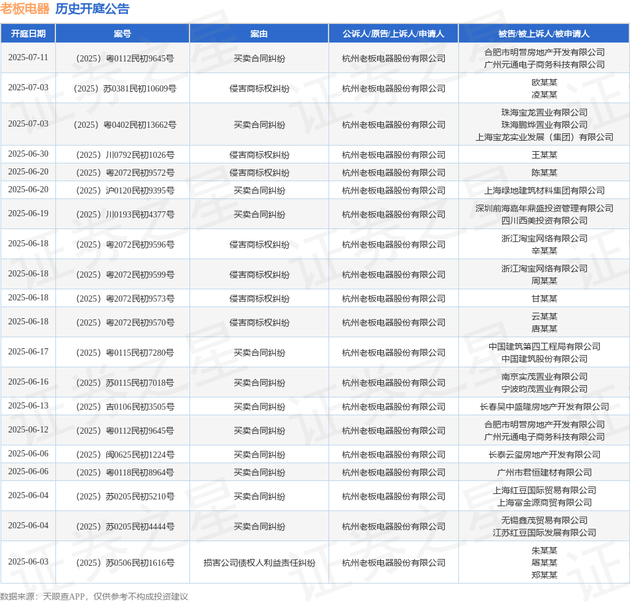The height and width of the screenshot is (602, 630).
Task: Click defendant 上海宝龙实业发展（集团）有限公司
Action: tap(544, 137)
